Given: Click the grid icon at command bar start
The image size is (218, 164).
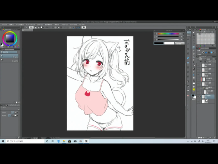Looking at the screenshot, I should click(x=23, y=27).
